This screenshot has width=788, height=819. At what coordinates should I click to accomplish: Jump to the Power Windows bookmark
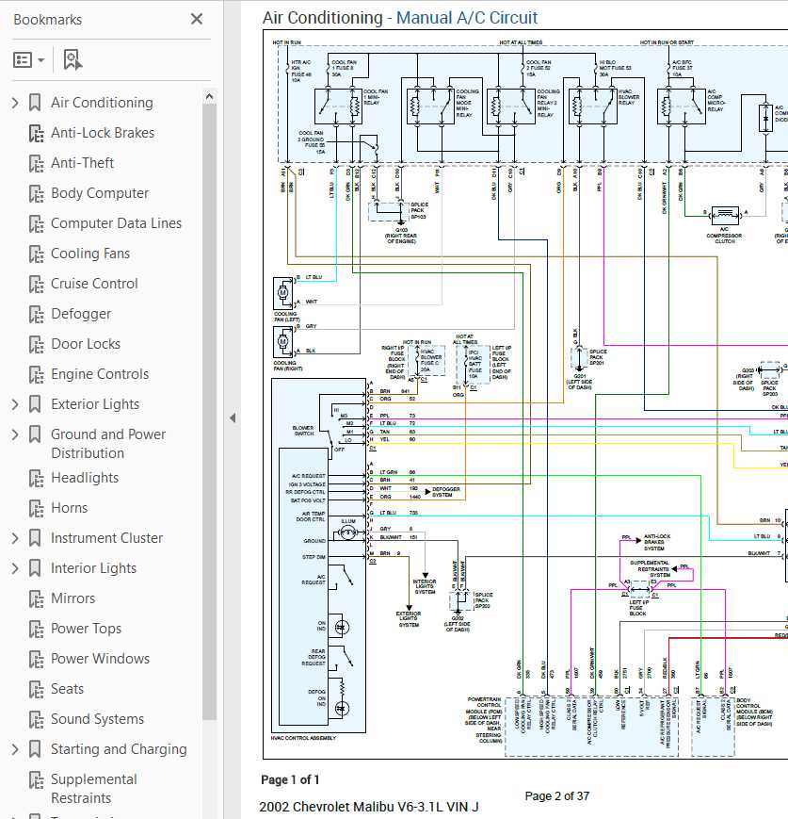click(100, 659)
